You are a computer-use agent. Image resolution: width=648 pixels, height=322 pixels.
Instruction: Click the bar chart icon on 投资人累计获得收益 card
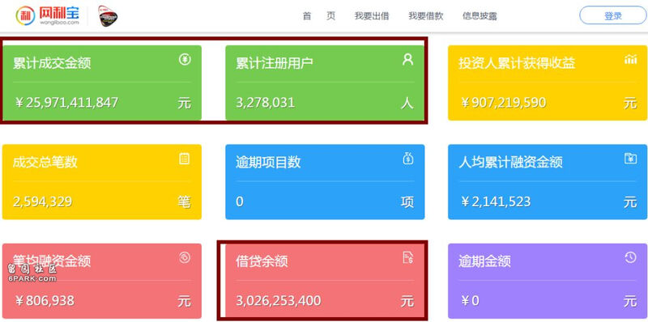630,60
